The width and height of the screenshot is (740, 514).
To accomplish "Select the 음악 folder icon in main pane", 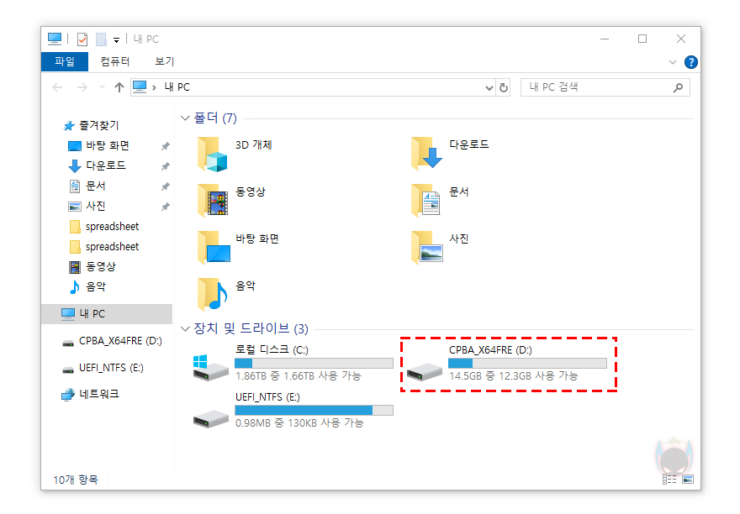I will pyautogui.click(x=213, y=295).
